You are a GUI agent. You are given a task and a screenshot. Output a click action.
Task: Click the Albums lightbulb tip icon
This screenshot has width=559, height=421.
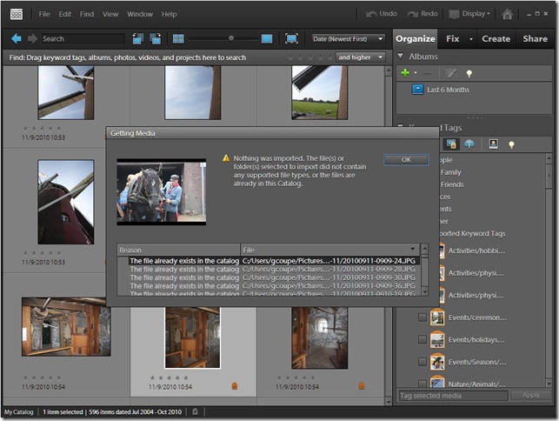(469, 73)
